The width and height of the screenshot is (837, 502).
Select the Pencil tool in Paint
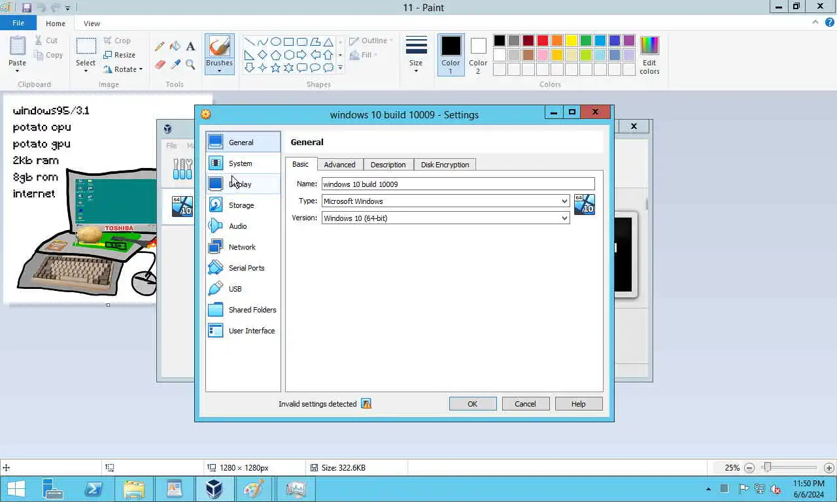click(x=160, y=46)
